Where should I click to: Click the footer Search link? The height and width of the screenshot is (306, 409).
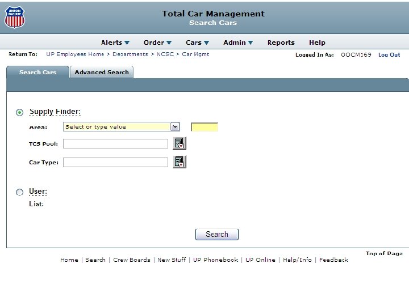(95, 260)
